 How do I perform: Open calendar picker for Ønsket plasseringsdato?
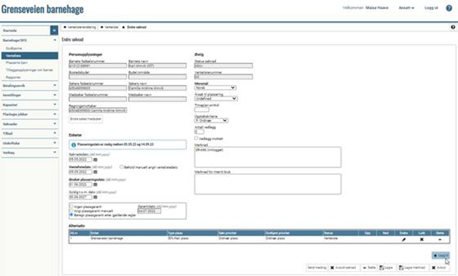pyautogui.click(x=96, y=184)
